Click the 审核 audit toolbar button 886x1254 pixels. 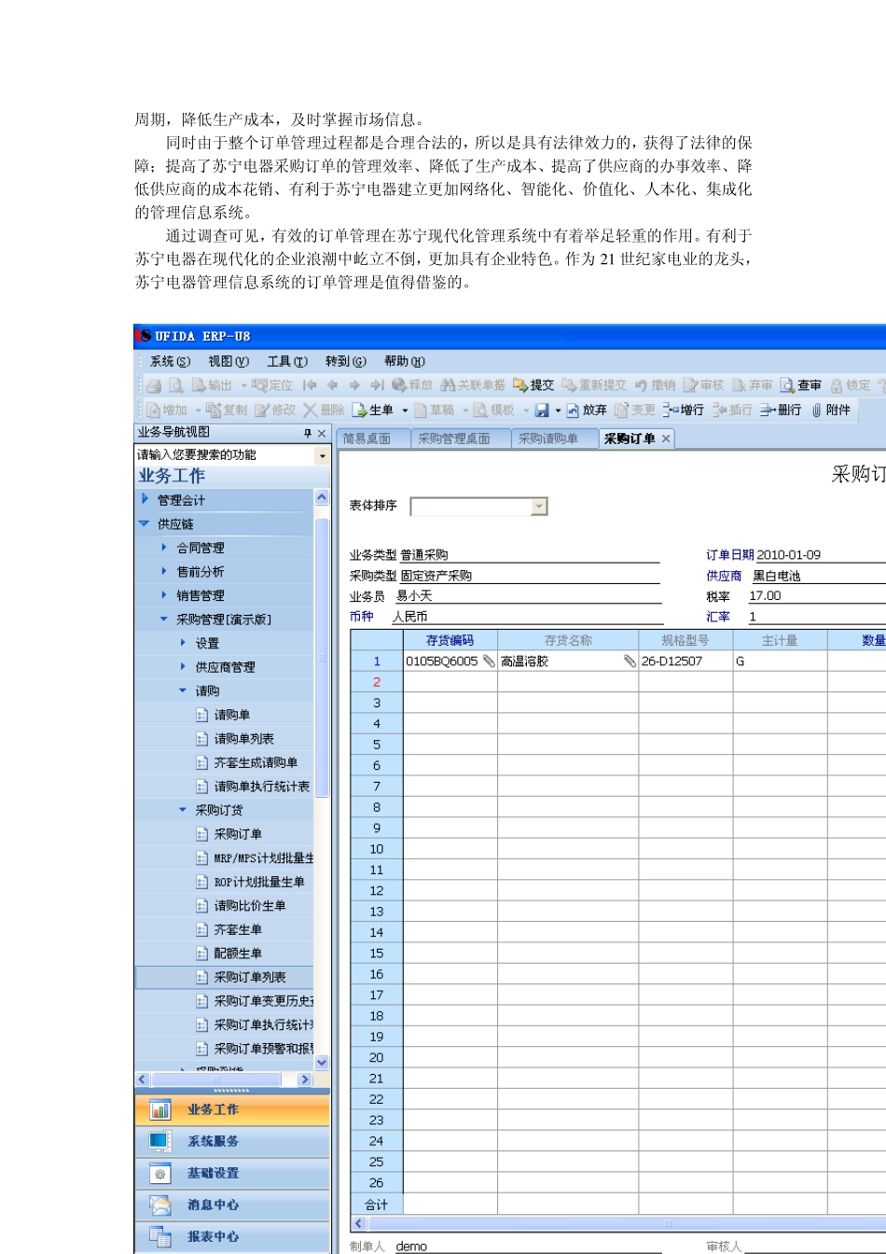703,385
